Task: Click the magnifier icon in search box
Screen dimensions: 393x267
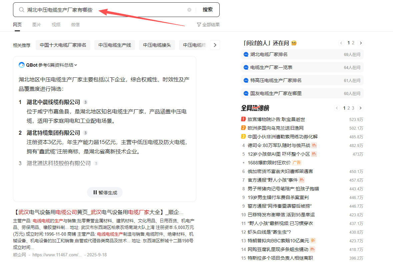Action: pos(21,10)
